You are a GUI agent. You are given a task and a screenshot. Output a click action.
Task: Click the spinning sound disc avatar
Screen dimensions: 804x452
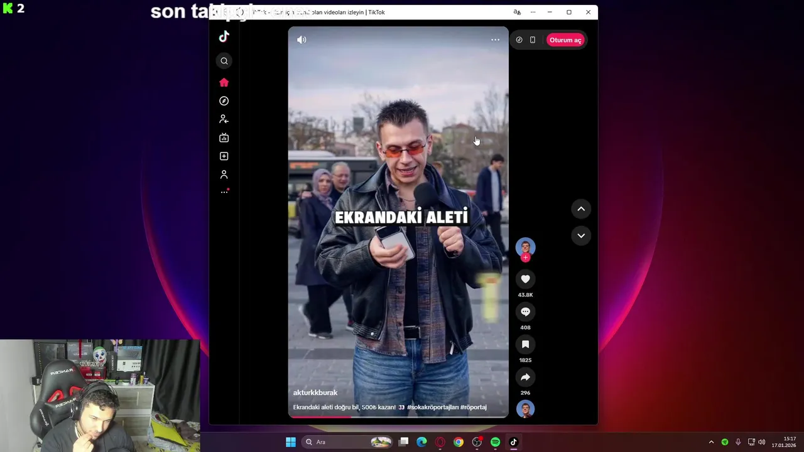(526, 409)
